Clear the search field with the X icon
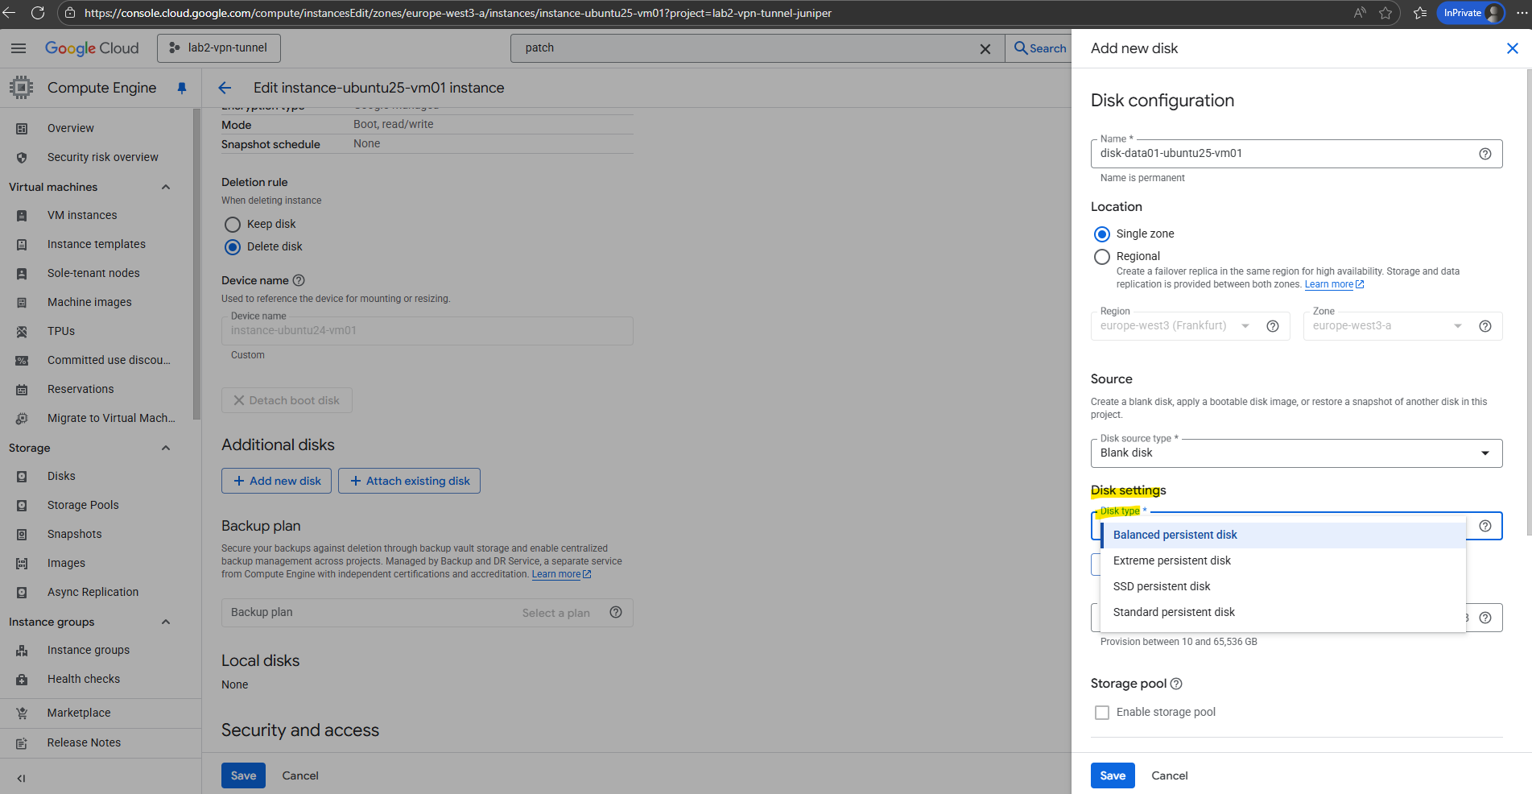This screenshot has width=1532, height=794. click(985, 48)
